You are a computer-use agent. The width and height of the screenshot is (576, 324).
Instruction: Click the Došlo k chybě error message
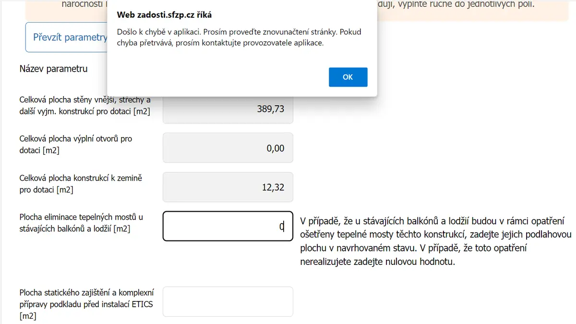[x=239, y=37]
